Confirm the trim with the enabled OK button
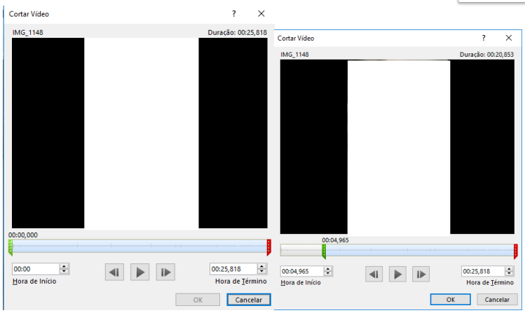The width and height of the screenshot is (525, 313). pos(449,299)
